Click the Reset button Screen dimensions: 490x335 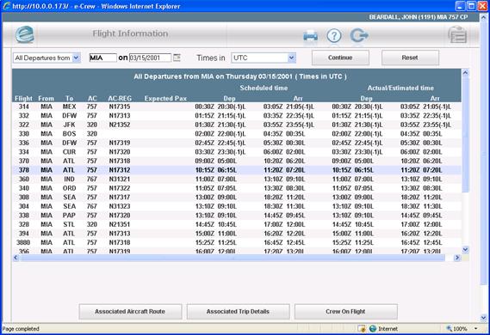tap(410, 58)
